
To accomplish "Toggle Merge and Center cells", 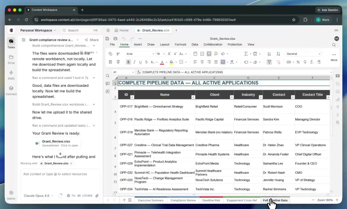I will (x=223, y=62).
